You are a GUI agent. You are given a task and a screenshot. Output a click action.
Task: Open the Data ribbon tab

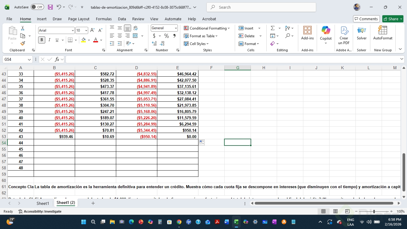[x=122, y=19]
